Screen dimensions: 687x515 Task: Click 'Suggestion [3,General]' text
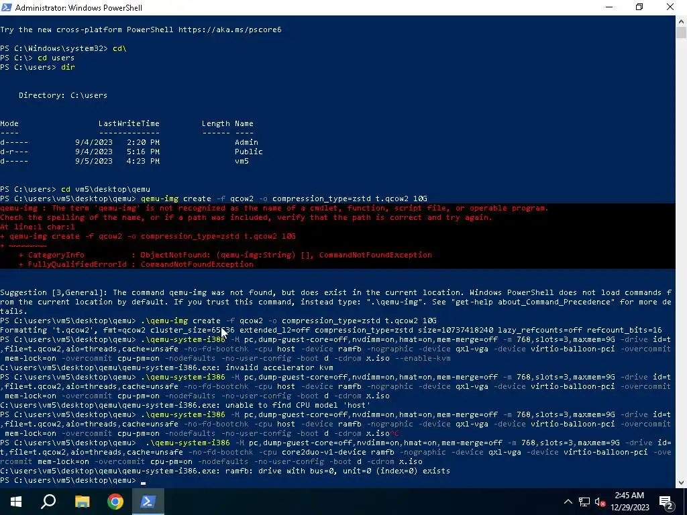point(54,292)
